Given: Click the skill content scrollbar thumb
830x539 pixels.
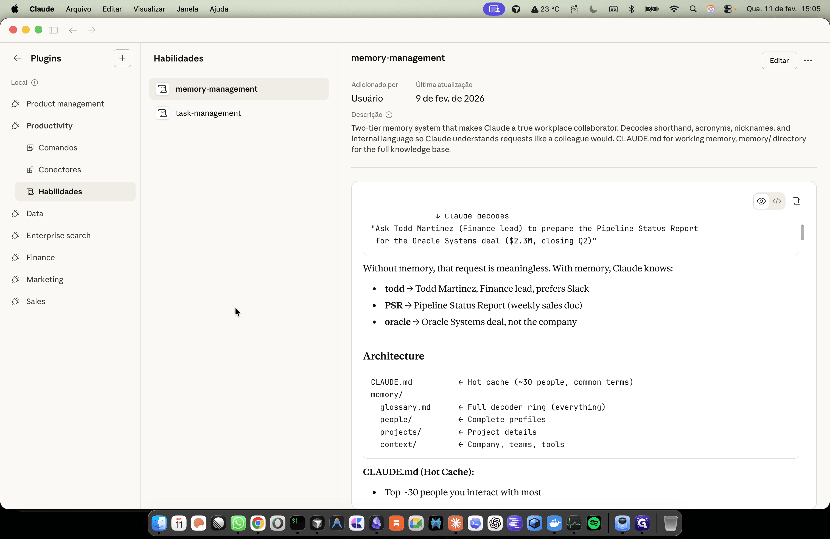Looking at the screenshot, I should [x=802, y=232].
